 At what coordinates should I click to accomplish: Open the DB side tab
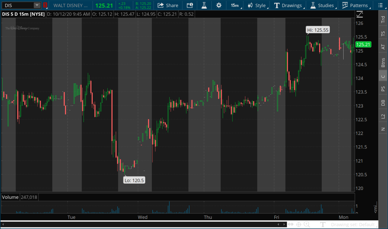tap(383, 102)
